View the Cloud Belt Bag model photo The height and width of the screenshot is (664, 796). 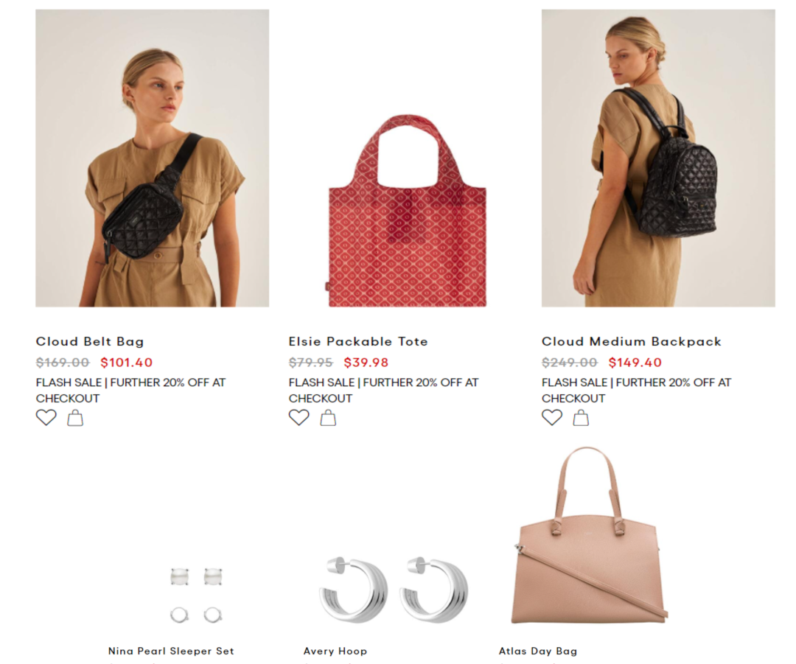153,158
